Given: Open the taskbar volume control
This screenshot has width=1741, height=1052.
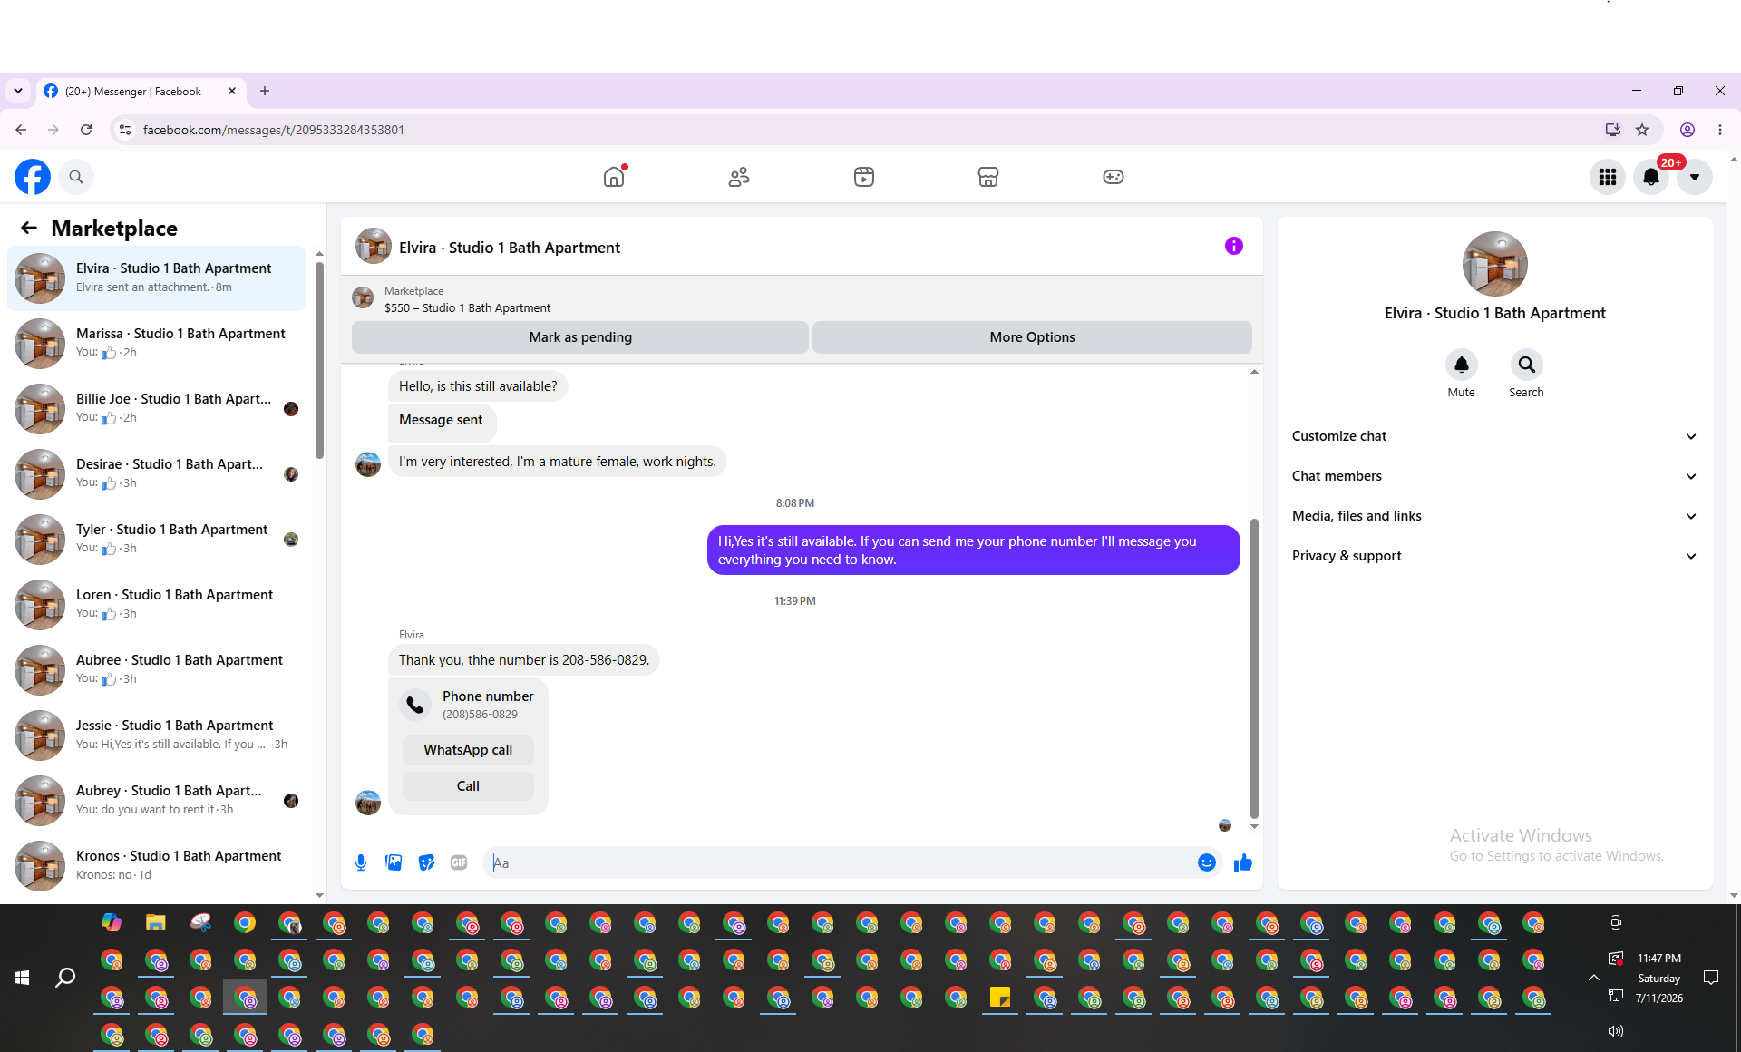Looking at the screenshot, I should [x=1615, y=1031].
